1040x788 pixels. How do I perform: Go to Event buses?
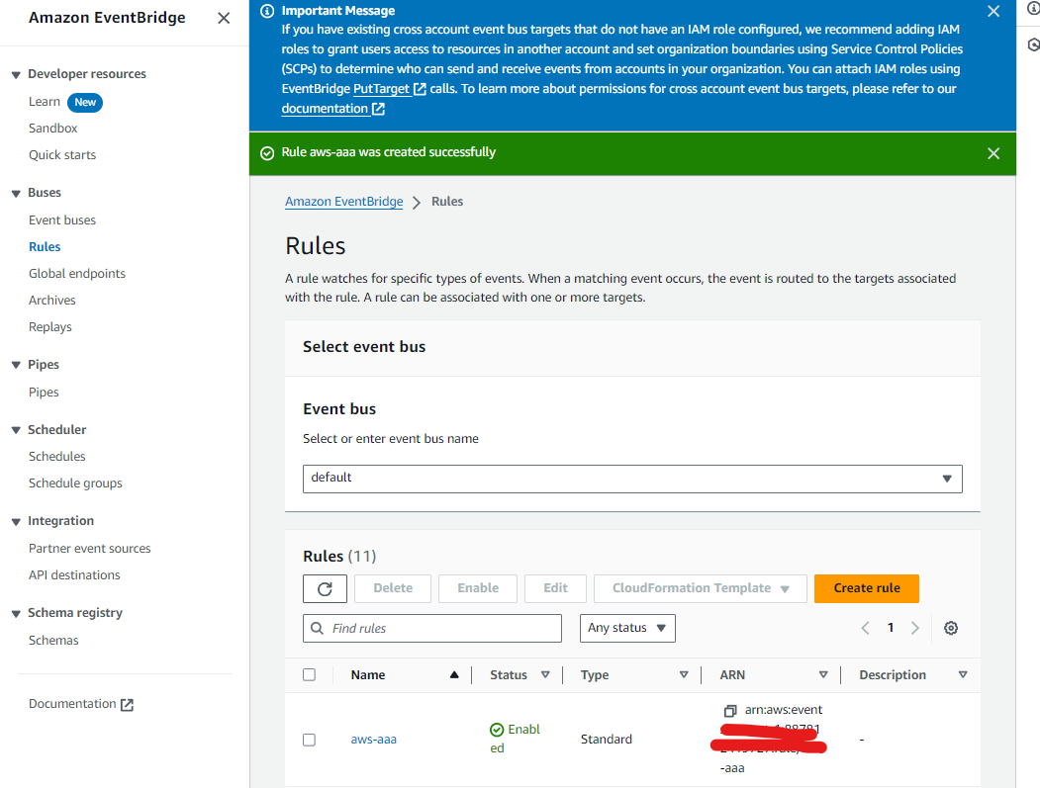[x=62, y=220]
